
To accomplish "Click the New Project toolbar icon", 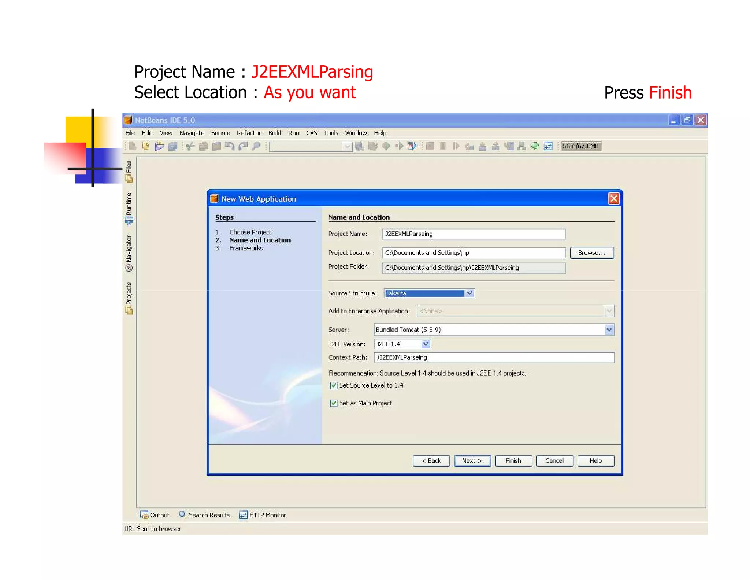I will tap(146, 146).
